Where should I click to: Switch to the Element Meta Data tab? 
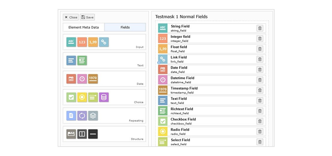[83, 27]
